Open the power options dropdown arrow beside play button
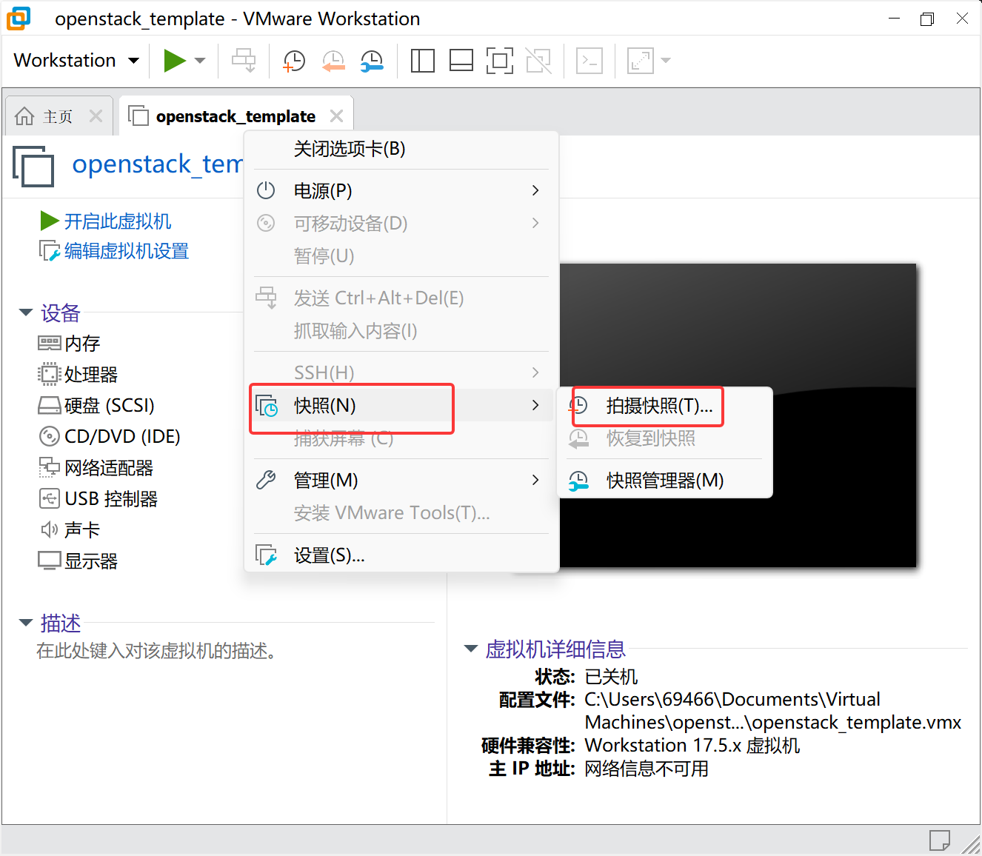Screen dimensions: 982x856 200,61
